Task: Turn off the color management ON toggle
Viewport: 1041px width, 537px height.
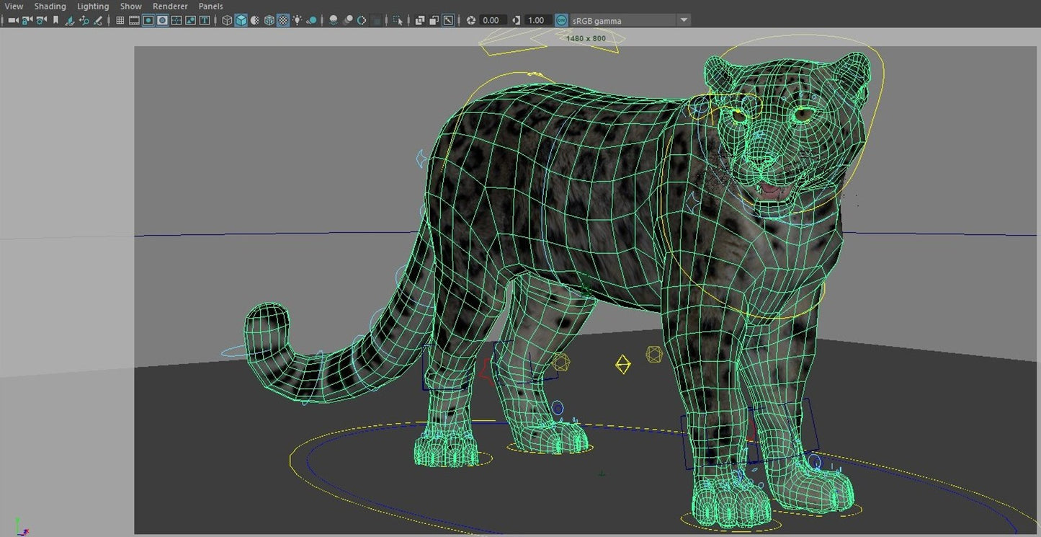Action: pos(561,20)
